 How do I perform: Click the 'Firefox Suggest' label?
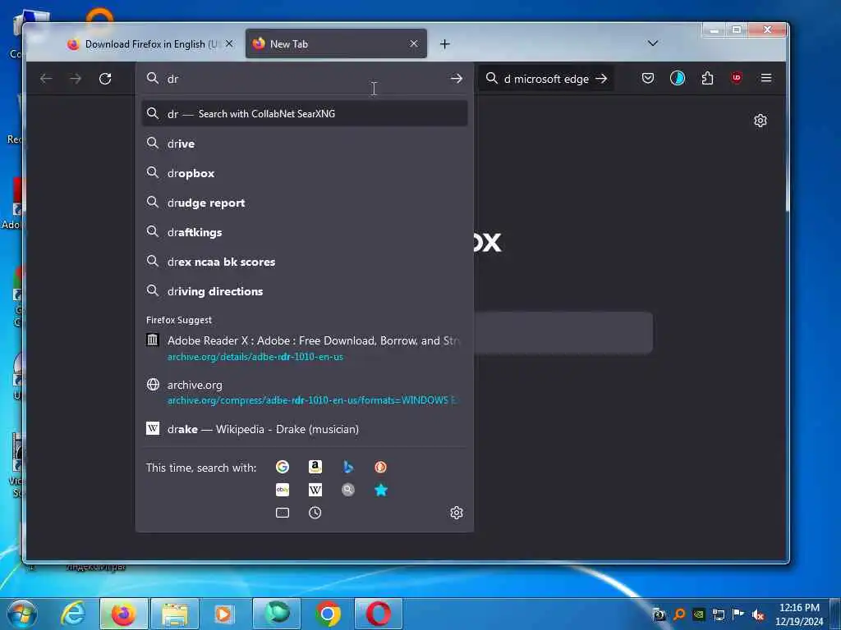[178, 320]
